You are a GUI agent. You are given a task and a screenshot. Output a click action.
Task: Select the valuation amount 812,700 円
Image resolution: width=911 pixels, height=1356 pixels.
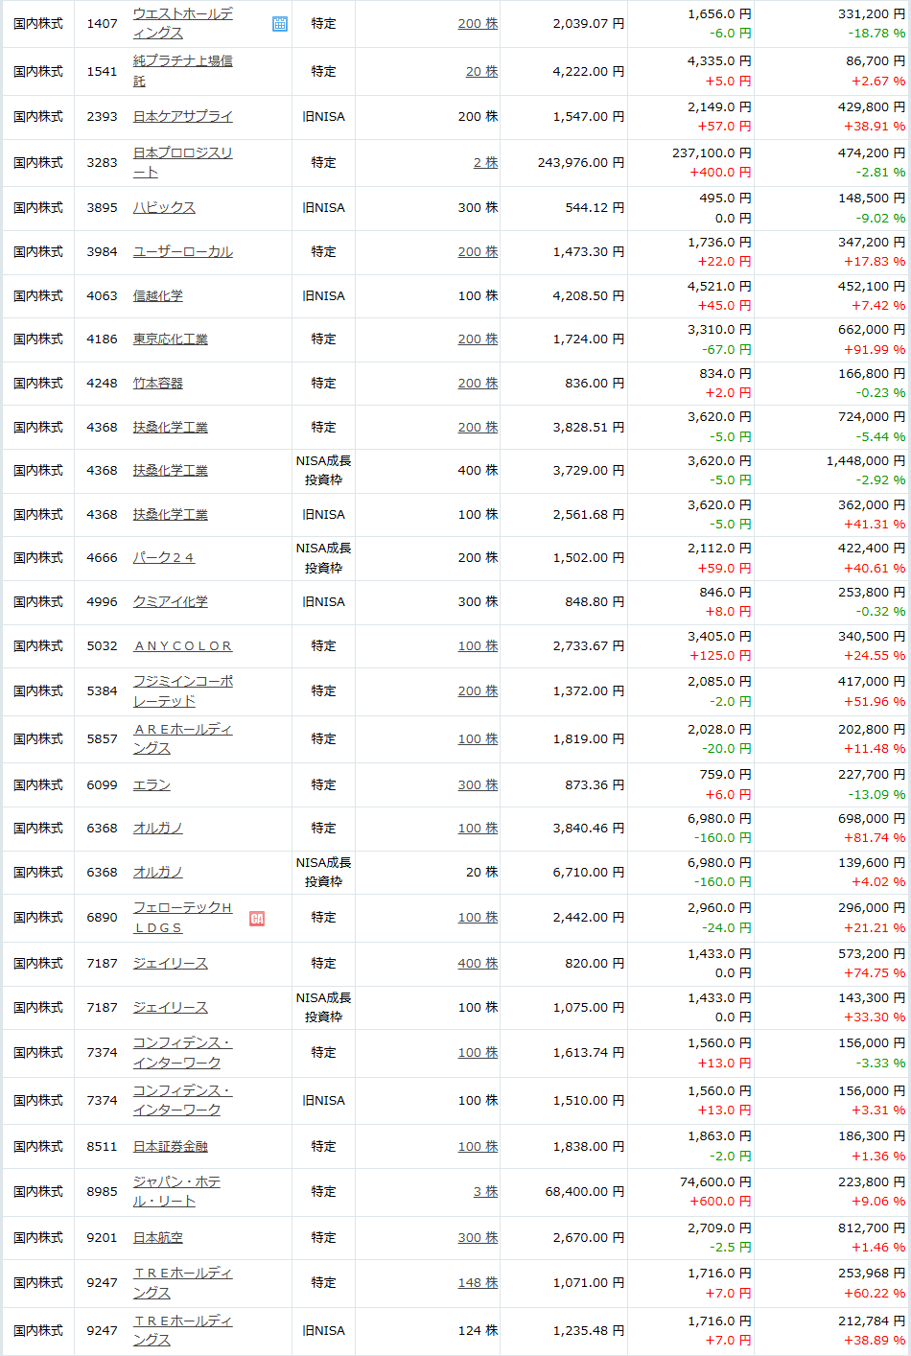[872, 1227]
